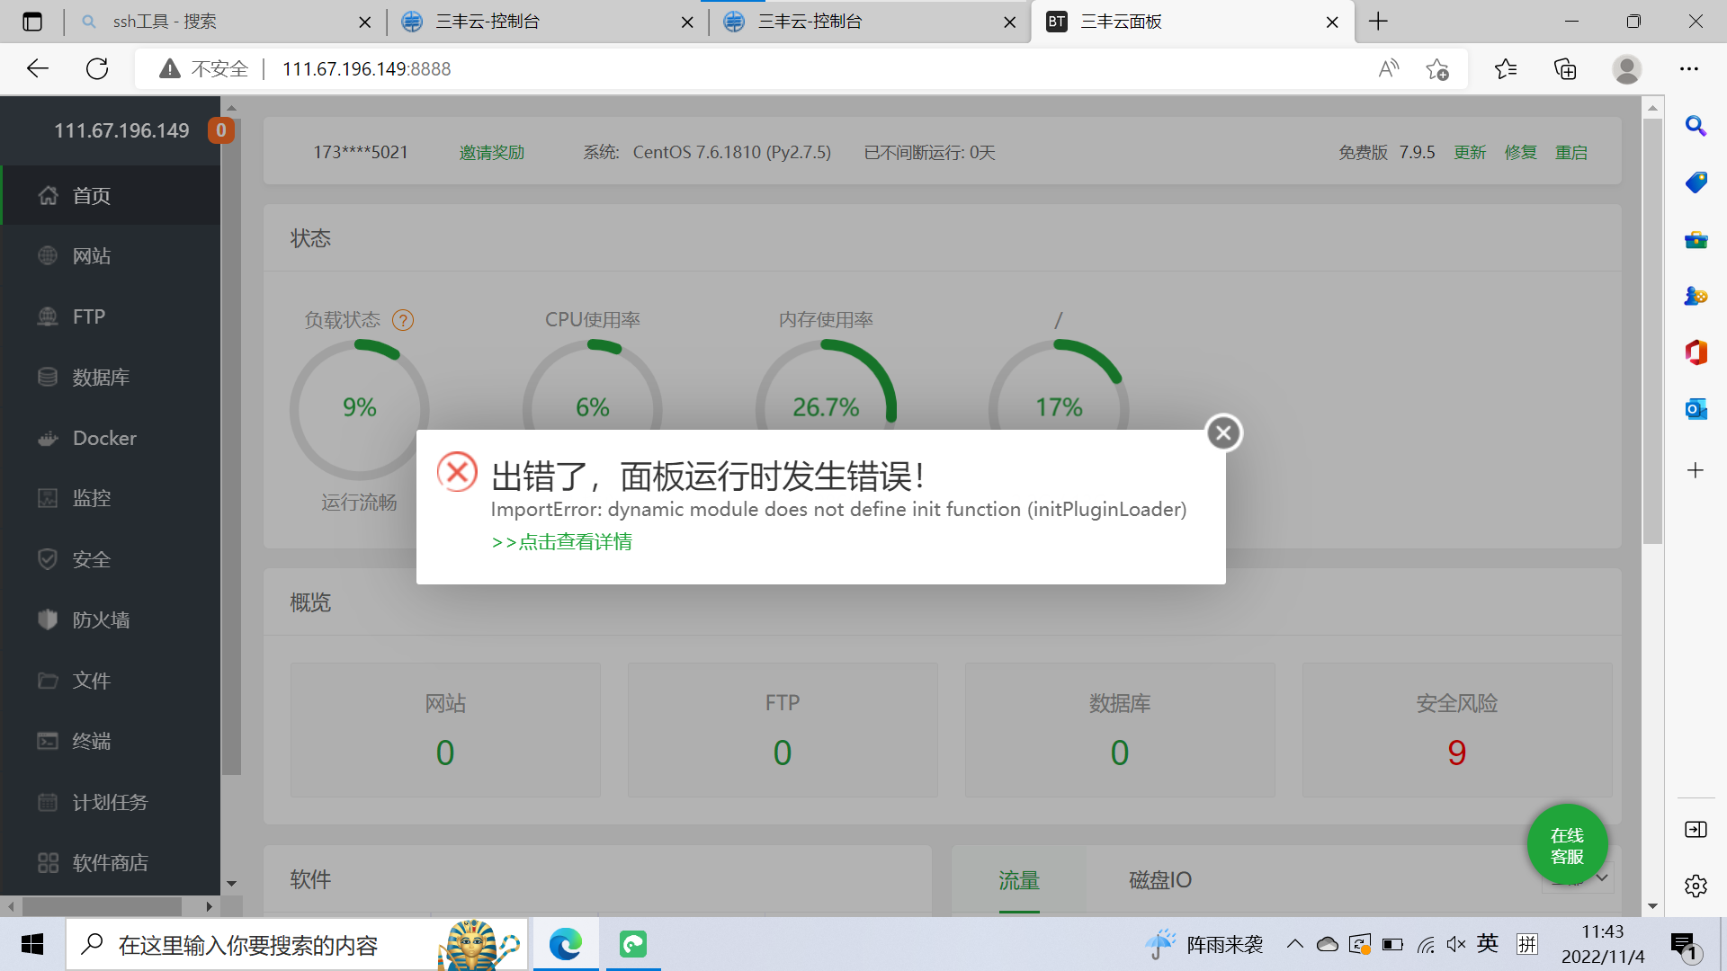Open the Edge sidebar Outlook icon
The height and width of the screenshot is (971, 1727).
[1696, 409]
